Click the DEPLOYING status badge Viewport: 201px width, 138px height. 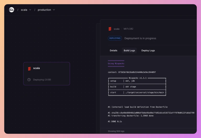pos(115,38)
